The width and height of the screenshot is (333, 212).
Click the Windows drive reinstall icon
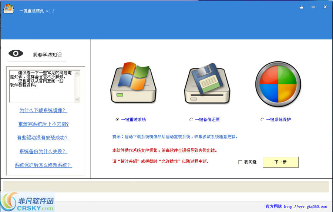[x=133, y=83]
